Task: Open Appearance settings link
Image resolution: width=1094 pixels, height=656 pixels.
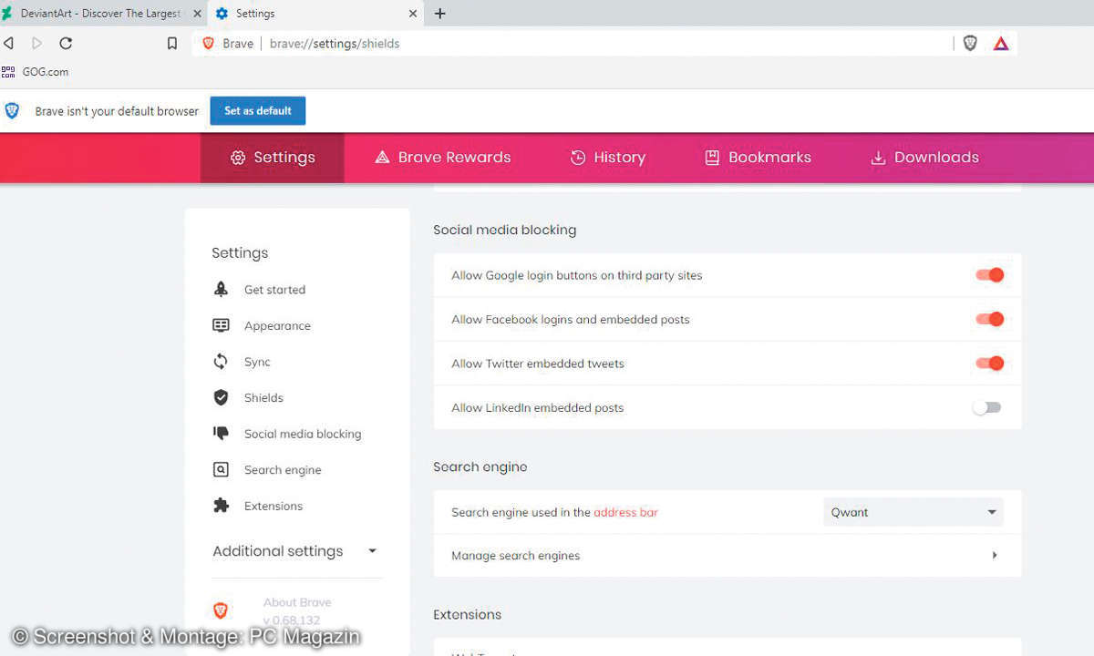Action: (277, 325)
